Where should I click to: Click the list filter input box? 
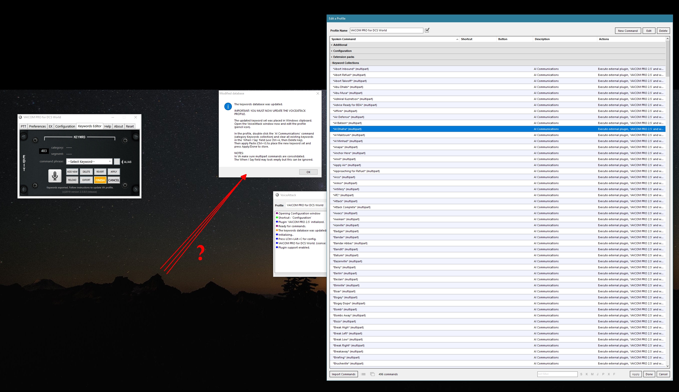(x=557, y=374)
